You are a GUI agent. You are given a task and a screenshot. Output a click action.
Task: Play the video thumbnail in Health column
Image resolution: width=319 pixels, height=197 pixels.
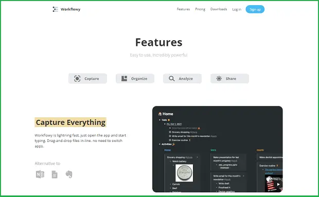(x=278, y=184)
